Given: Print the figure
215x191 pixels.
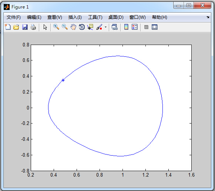Looking at the screenshot, I should 33,27.
